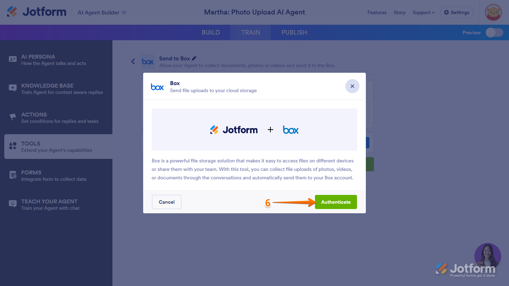Image resolution: width=509 pixels, height=286 pixels.
Task: Open the Settings button
Action: pos(457,12)
